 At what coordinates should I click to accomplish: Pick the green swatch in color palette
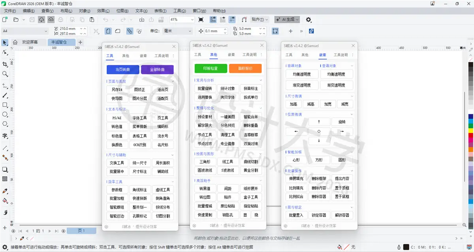click(x=470, y=125)
